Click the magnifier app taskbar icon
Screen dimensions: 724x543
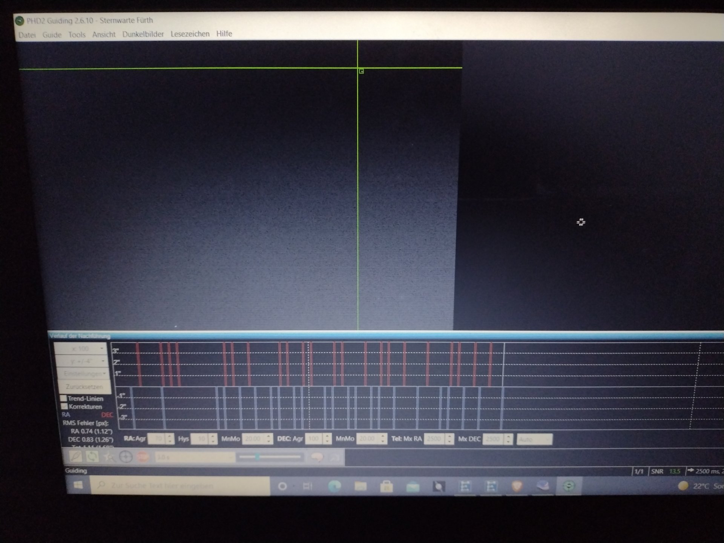coord(439,486)
